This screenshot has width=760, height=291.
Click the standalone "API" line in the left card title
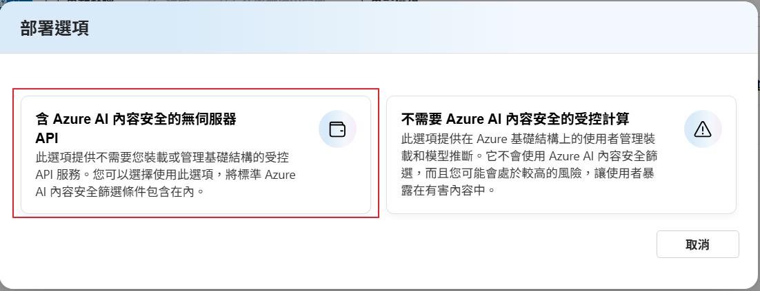(x=47, y=138)
